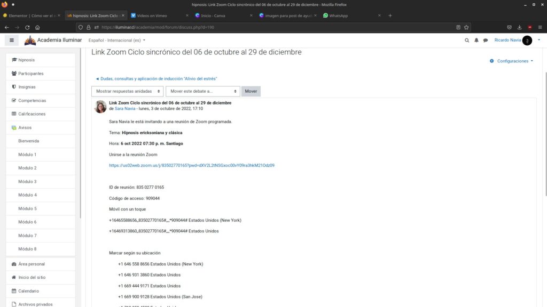Go to Módulo 6 in sidebar
Screen dimensions: 547x307
(x=41, y=222)
